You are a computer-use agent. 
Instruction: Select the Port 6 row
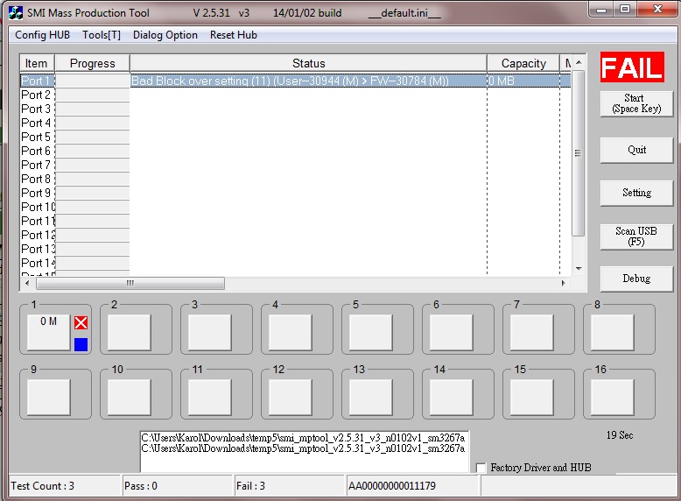[x=295, y=151]
